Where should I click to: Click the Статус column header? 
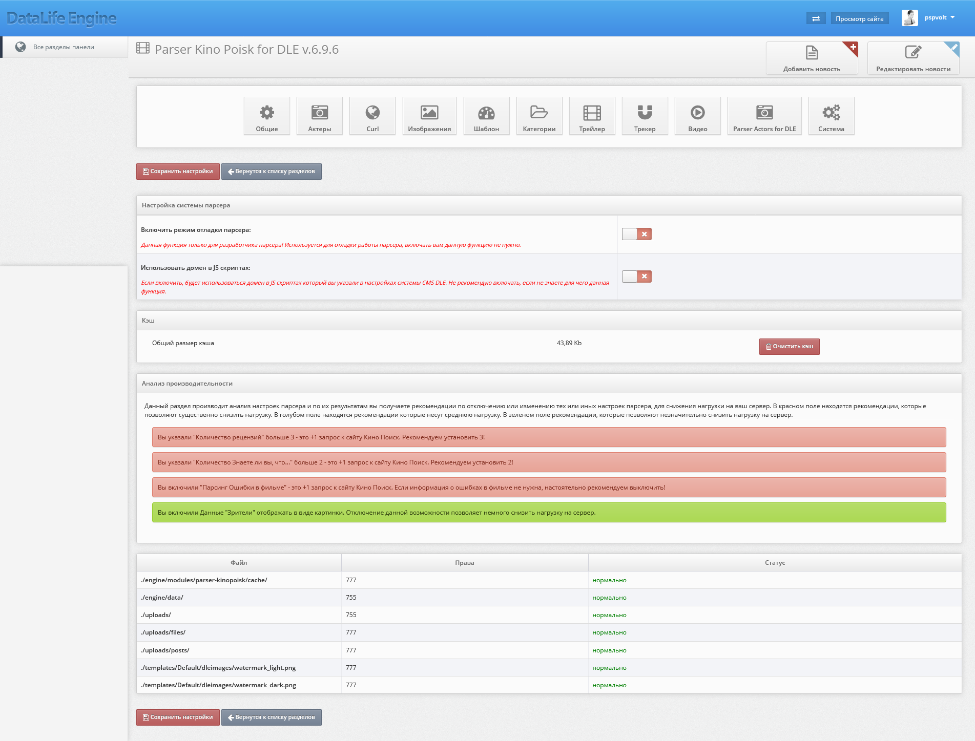coord(775,563)
